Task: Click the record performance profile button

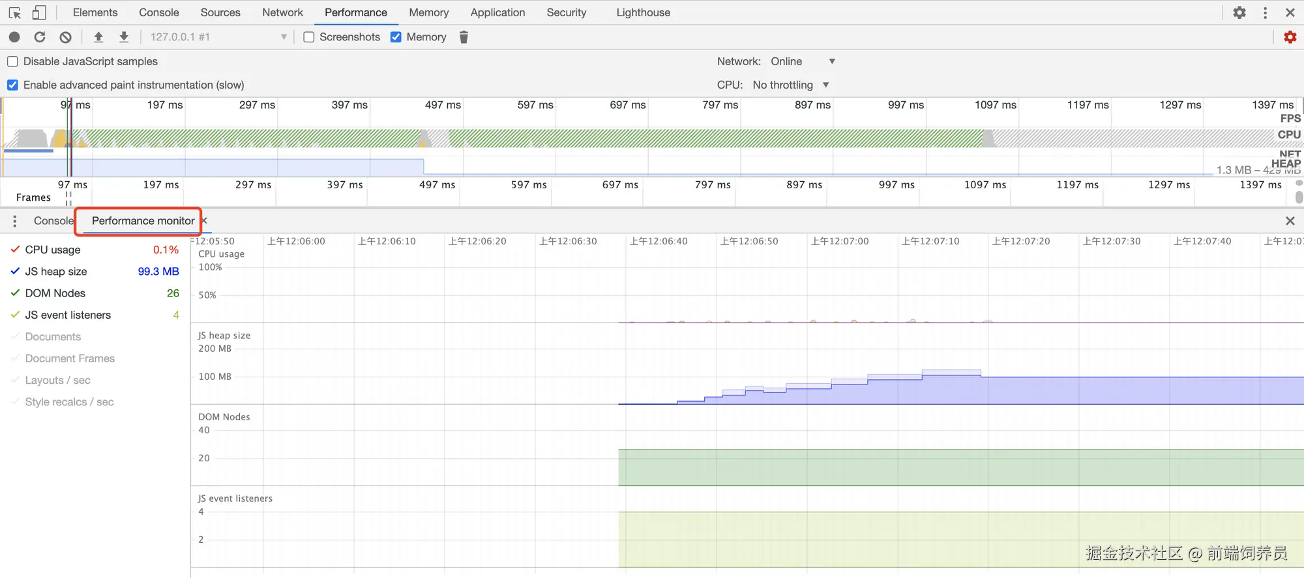Action: [14, 37]
